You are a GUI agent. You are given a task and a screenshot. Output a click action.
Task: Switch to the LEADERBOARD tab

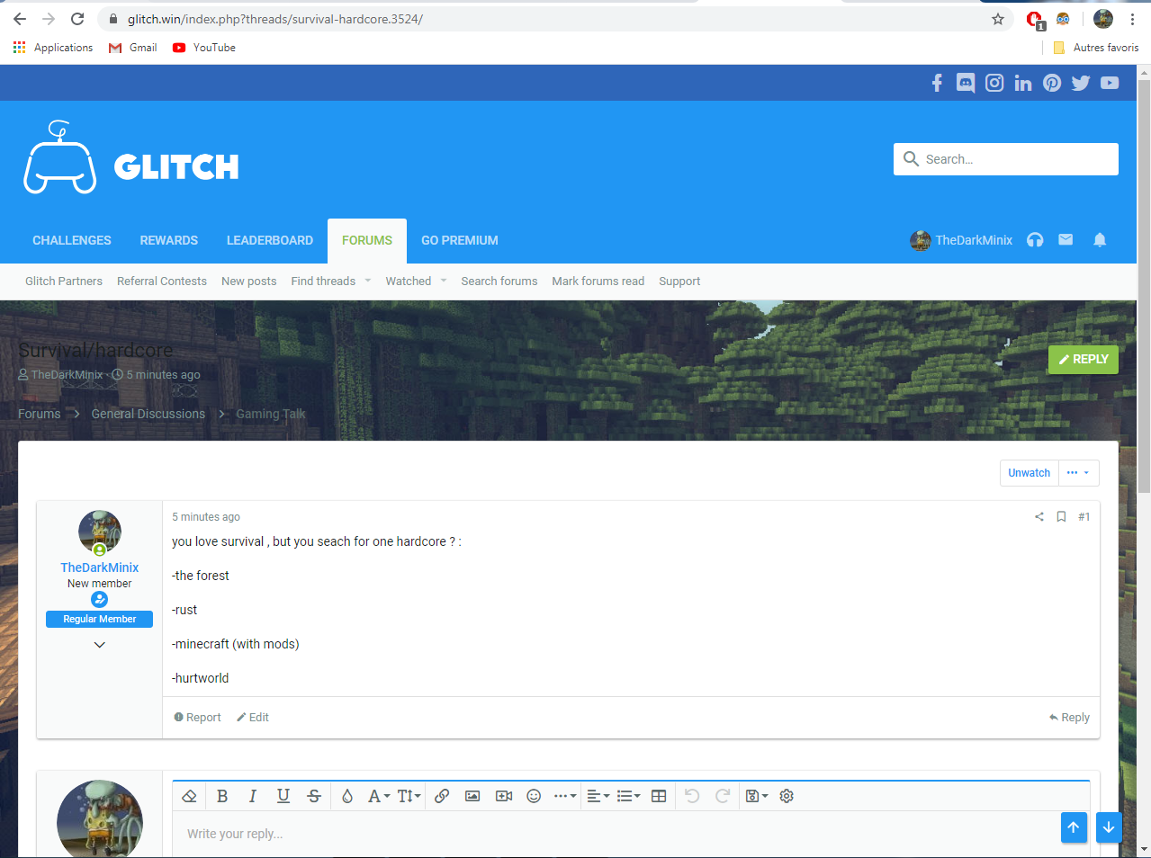[270, 240]
